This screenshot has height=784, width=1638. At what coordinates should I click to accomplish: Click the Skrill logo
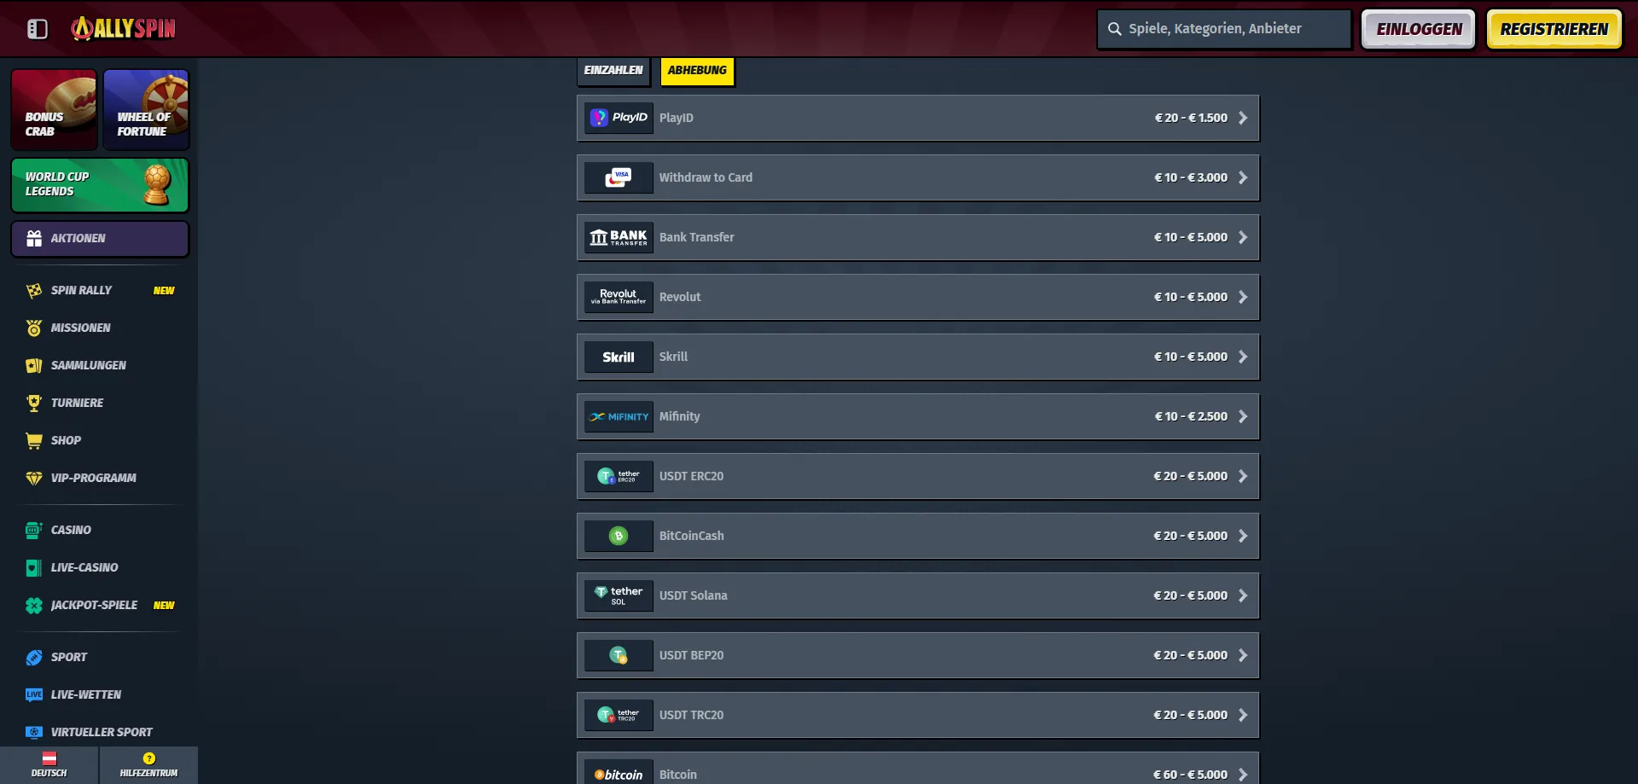(619, 357)
